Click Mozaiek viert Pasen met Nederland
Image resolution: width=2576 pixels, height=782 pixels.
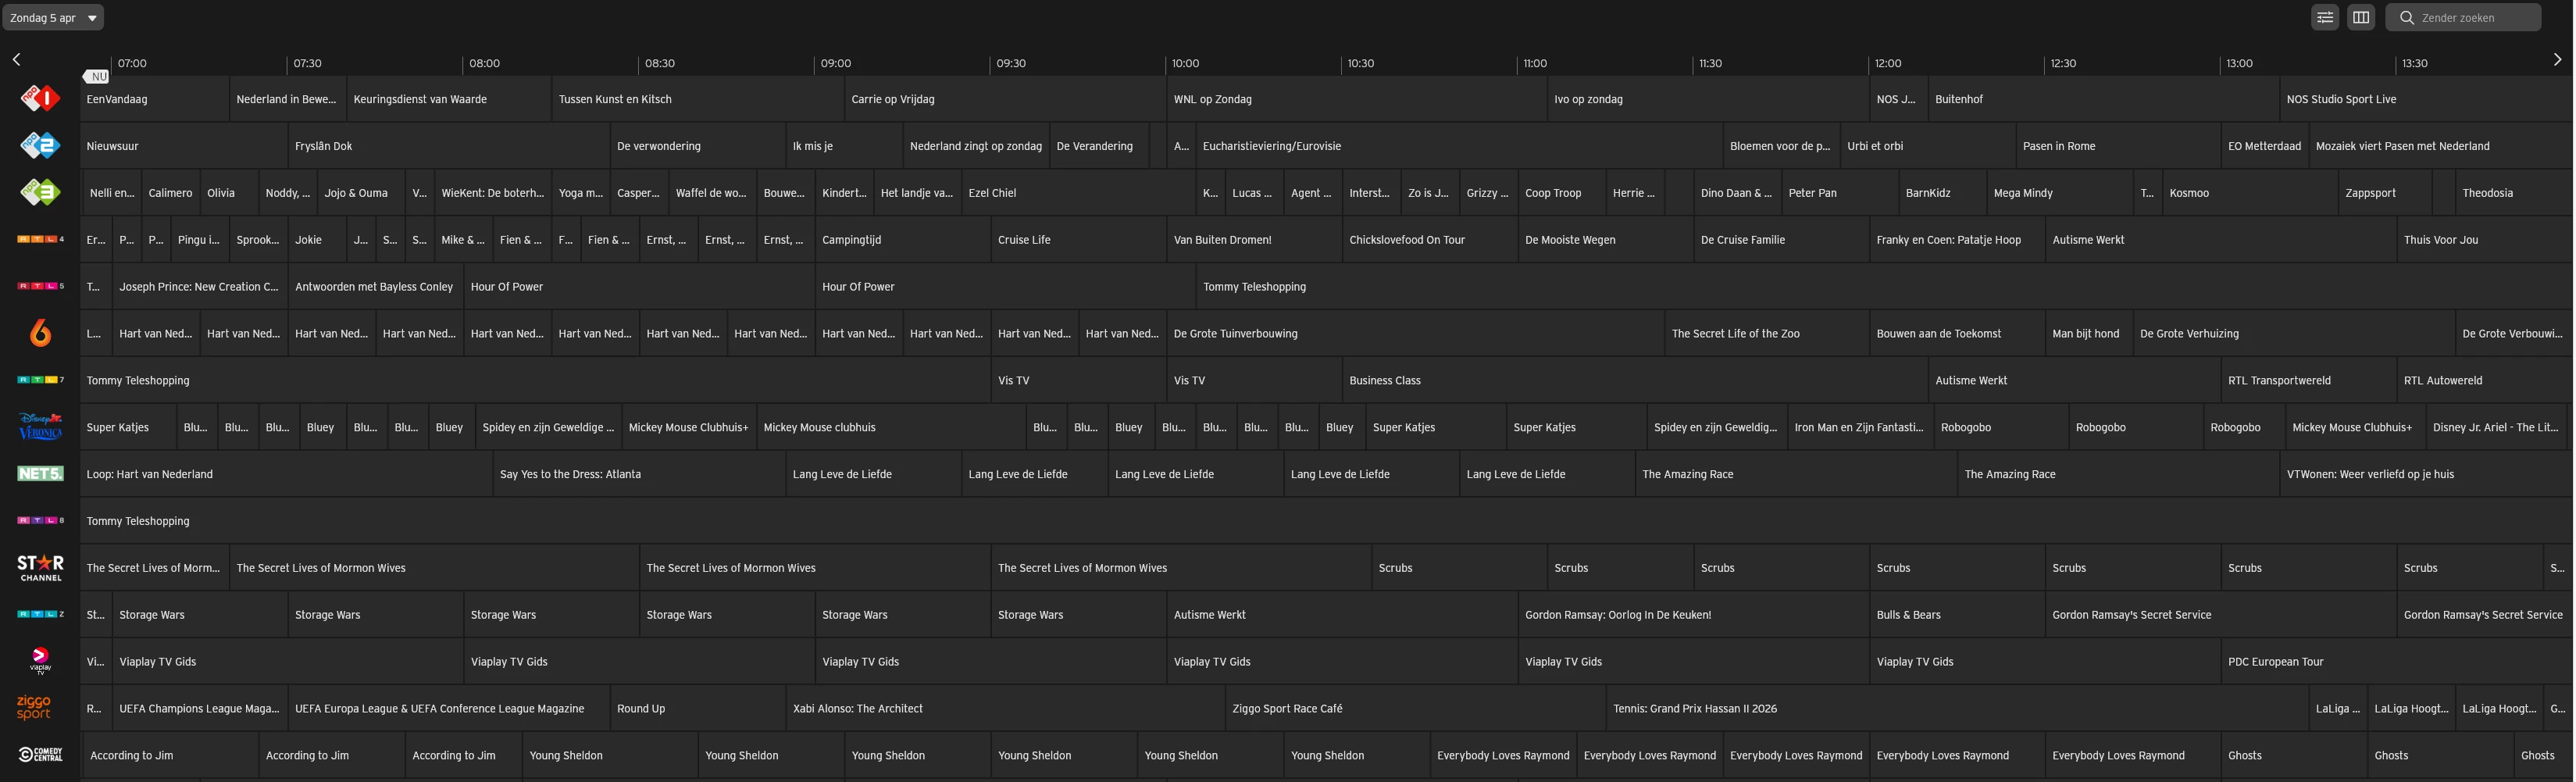[2441, 146]
